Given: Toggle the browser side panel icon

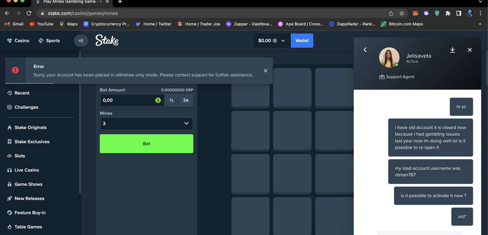Looking at the screenshot, I should (x=459, y=13).
